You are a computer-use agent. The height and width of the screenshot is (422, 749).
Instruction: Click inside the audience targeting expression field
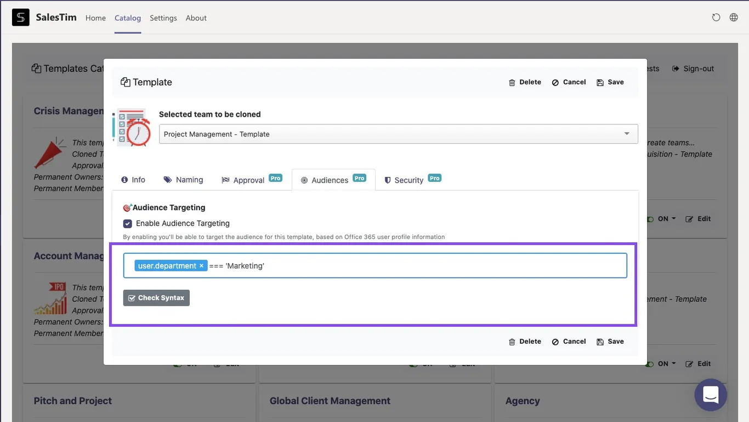tap(375, 266)
